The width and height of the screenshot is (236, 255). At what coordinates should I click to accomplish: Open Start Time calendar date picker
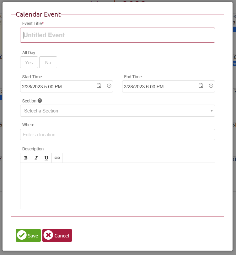tap(99, 86)
